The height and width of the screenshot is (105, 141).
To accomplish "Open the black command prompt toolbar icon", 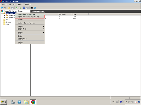I will (x=32, y=8).
